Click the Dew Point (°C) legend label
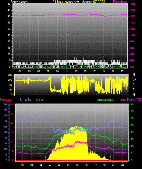The width and height of the screenshot is (142, 169). point(130,100)
